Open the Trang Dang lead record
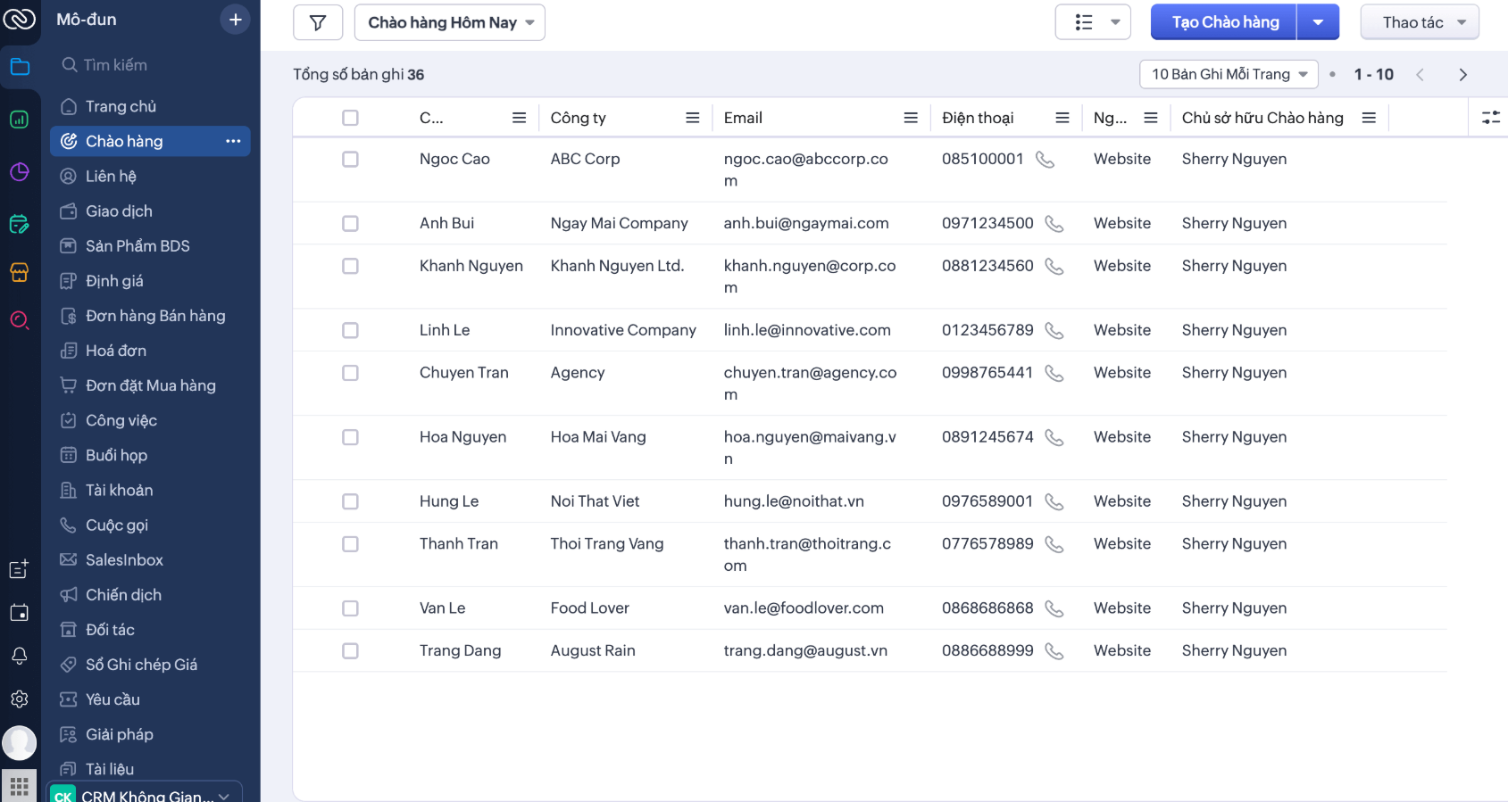This screenshot has height=802, width=1508. pyautogui.click(x=460, y=650)
